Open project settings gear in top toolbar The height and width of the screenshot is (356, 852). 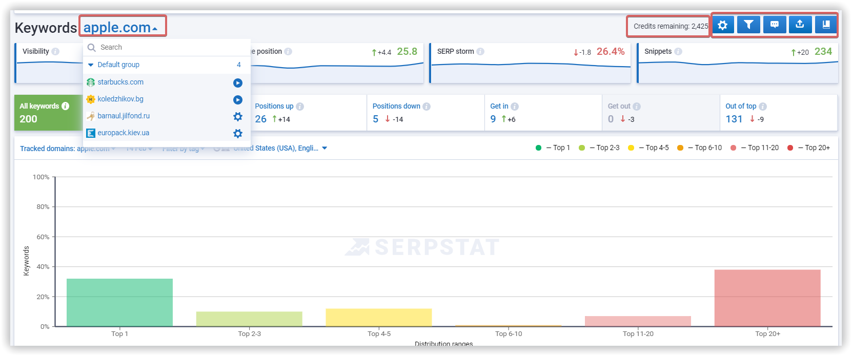pyautogui.click(x=722, y=25)
